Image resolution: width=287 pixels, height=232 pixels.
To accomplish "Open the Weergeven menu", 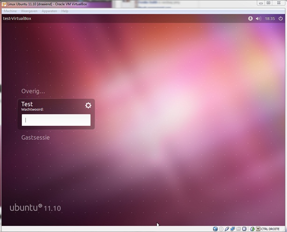I will coord(29,11).
